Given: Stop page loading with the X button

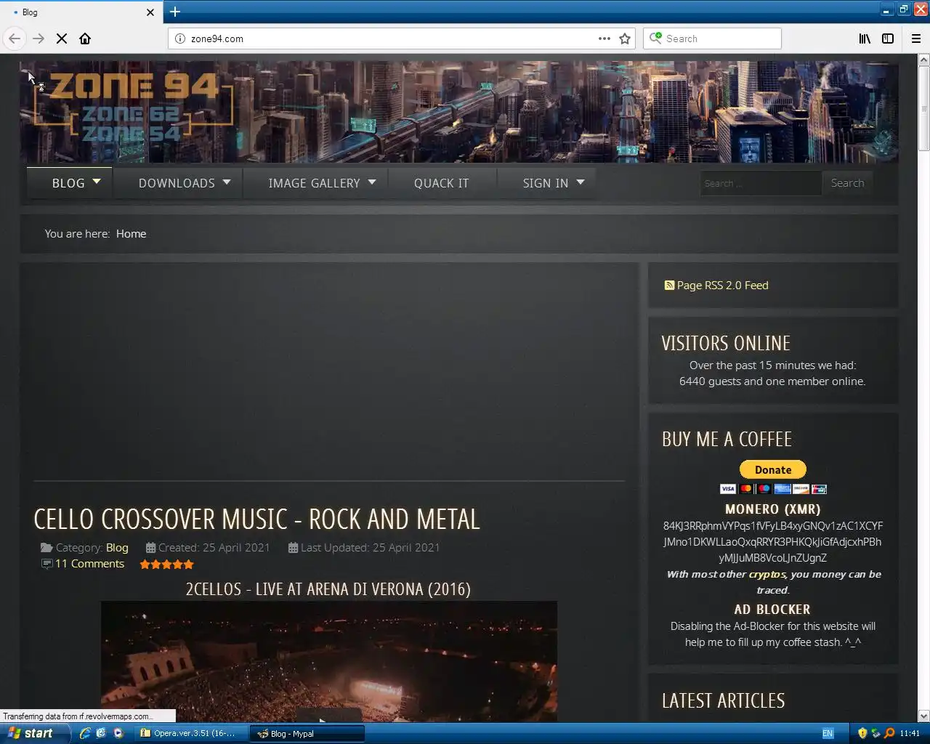Looking at the screenshot, I should pos(62,39).
